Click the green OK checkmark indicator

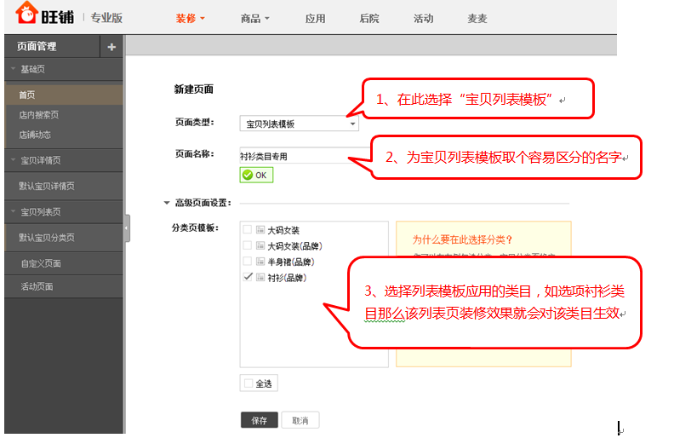pos(256,175)
